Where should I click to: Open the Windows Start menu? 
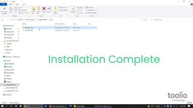2,106
